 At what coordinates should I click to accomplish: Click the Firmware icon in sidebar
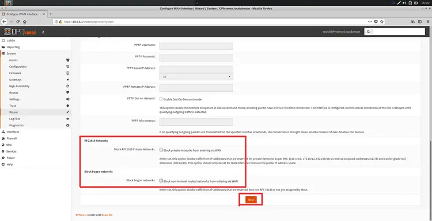(x=68, y=73)
